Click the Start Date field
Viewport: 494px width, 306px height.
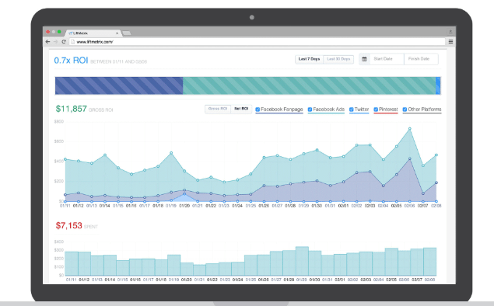tap(386, 59)
